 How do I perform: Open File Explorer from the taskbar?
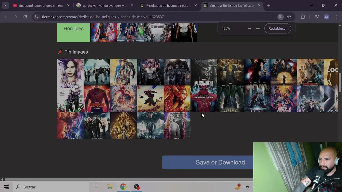coord(110,187)
